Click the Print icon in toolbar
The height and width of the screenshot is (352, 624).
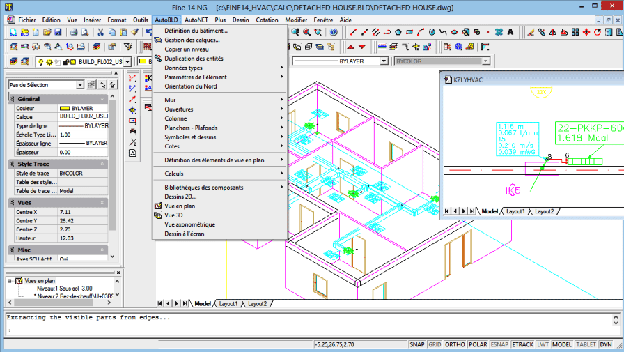tap(74, 32)
